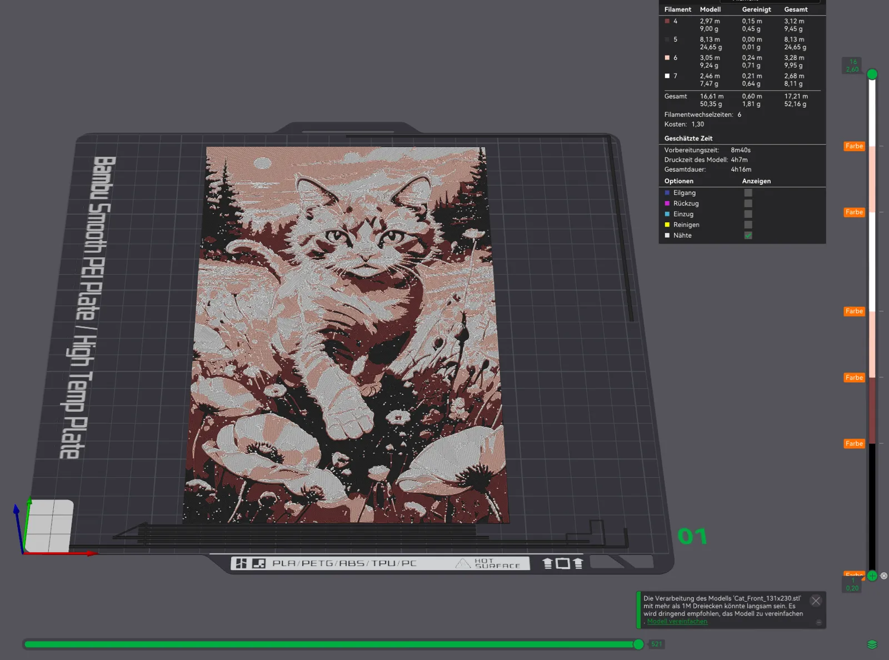The width and height of the screenshot is (889, 660).
Task: Click the white Nähte legend swatch
Action: pyautogui.click(x=667, y=236)
